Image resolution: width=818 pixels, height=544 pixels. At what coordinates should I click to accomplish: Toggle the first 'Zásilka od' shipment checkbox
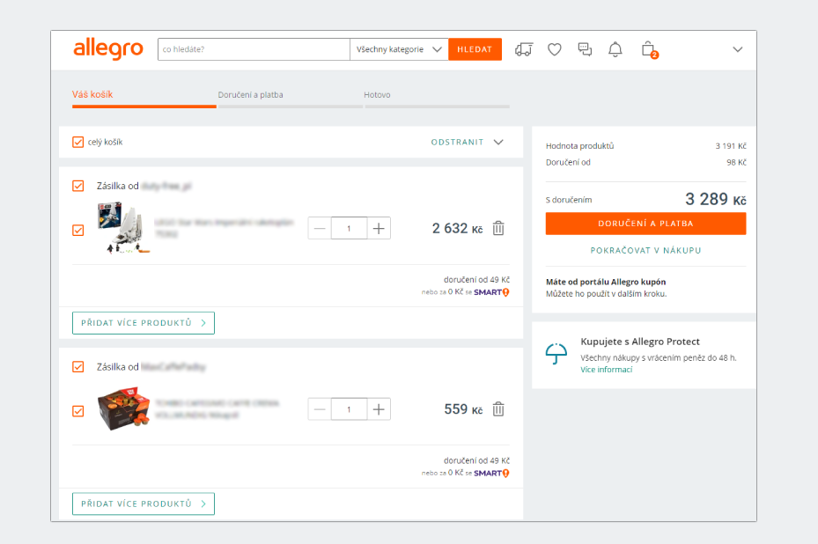click(77, 186)
